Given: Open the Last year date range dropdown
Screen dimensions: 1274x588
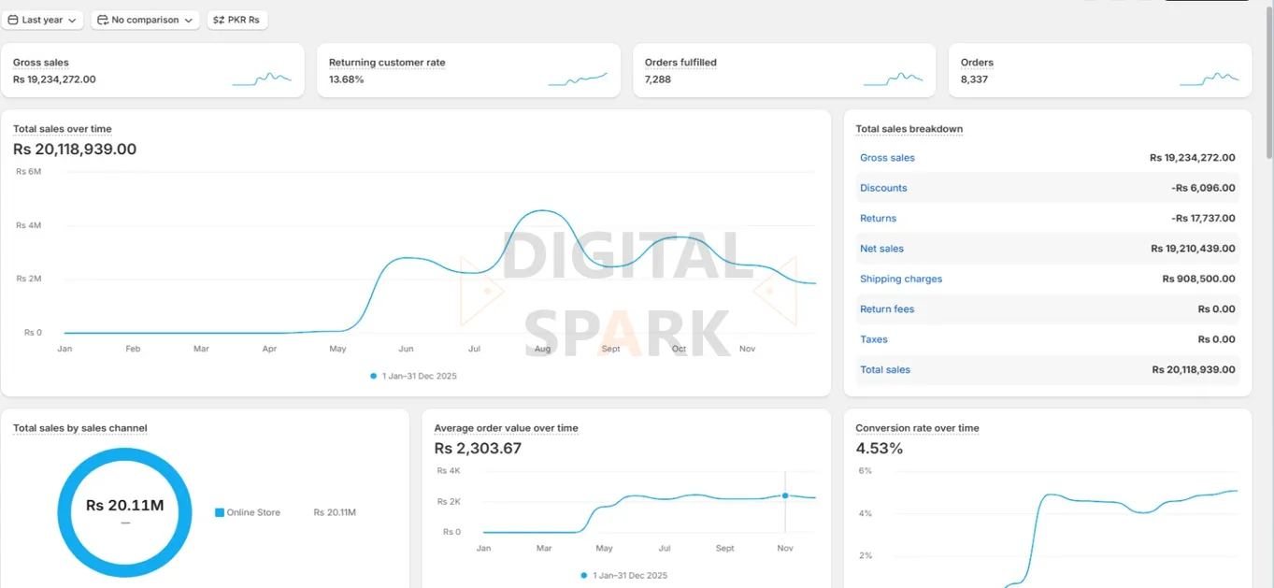Looking at the screenshot, I should pos(43,19).
